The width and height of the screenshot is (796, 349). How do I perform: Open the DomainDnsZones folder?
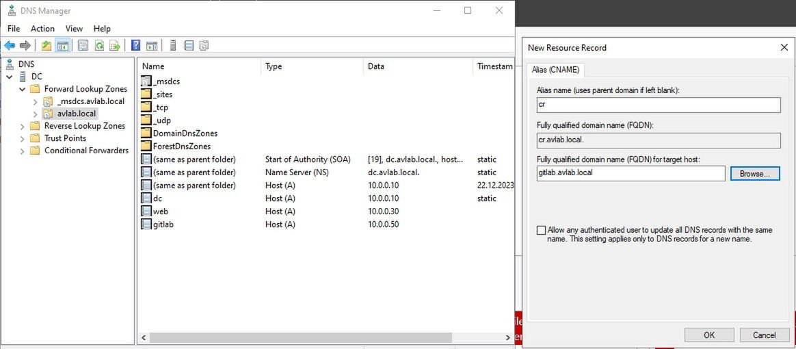pos(179,133)
